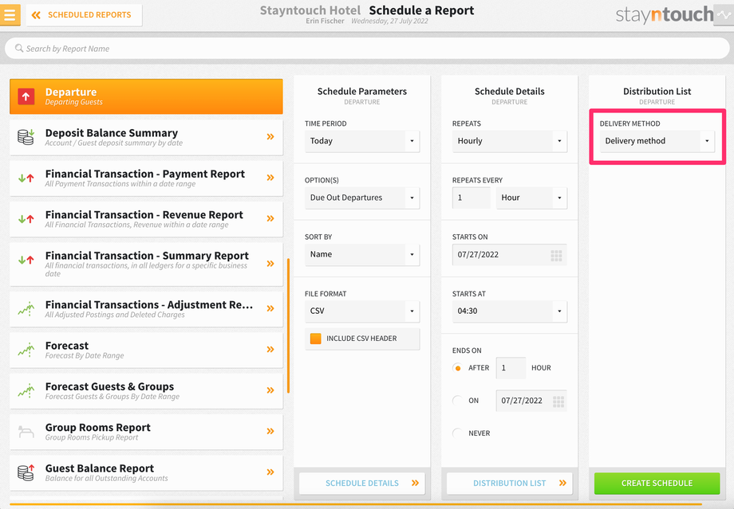Select Financial Transaction - Payment Report
734x509 pixels.
point(146,178)
